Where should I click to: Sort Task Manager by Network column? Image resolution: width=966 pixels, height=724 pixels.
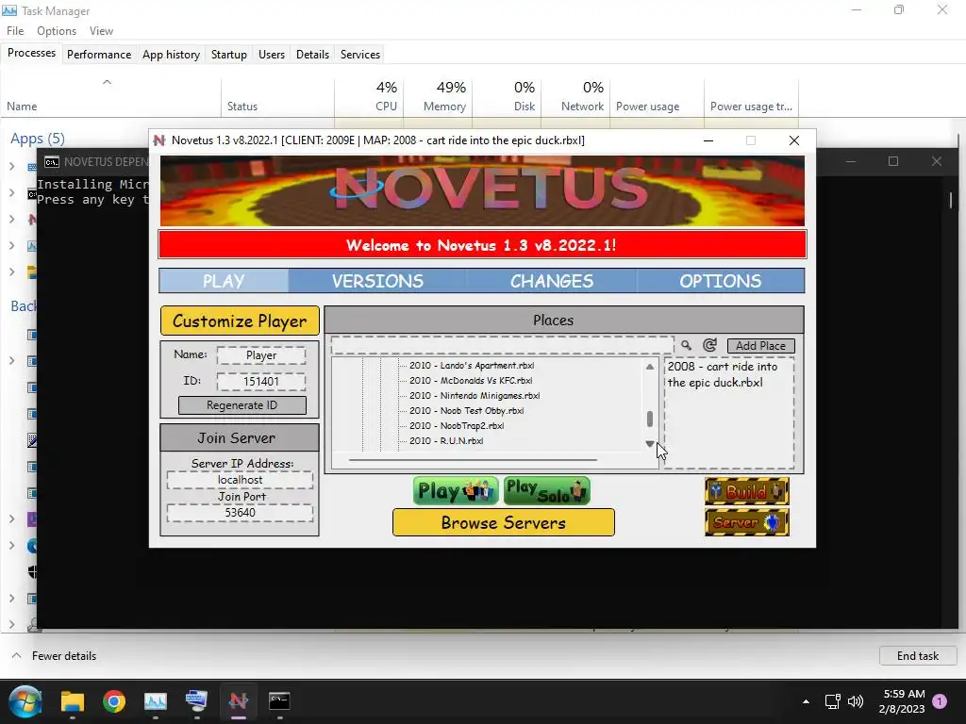click(x=576, y=96)
